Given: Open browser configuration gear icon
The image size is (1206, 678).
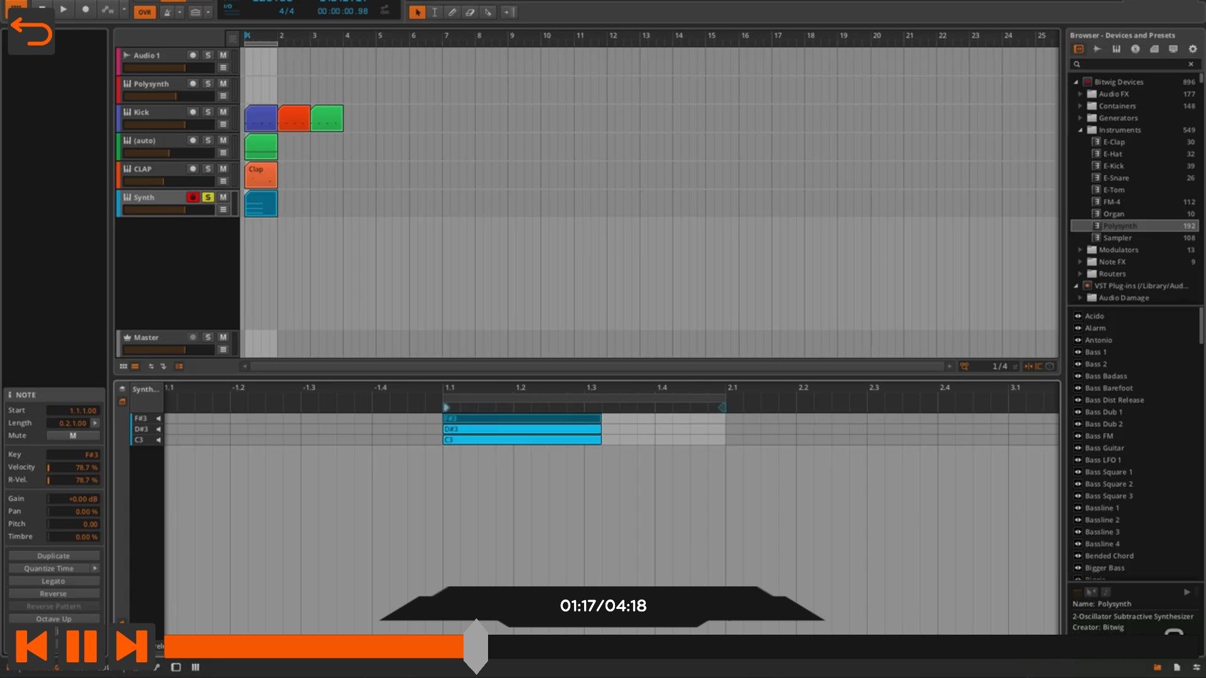Looking at the screenshot, I should (1193, 49).
